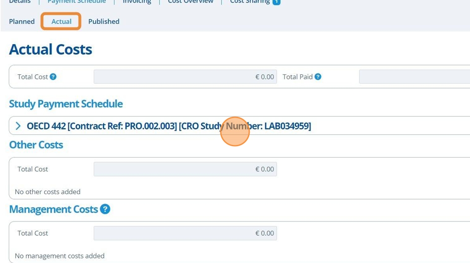The width and height of the screenshot is (470, 263).
Task: Click the Total Cost help icon
Action: [x=53, y=77]
